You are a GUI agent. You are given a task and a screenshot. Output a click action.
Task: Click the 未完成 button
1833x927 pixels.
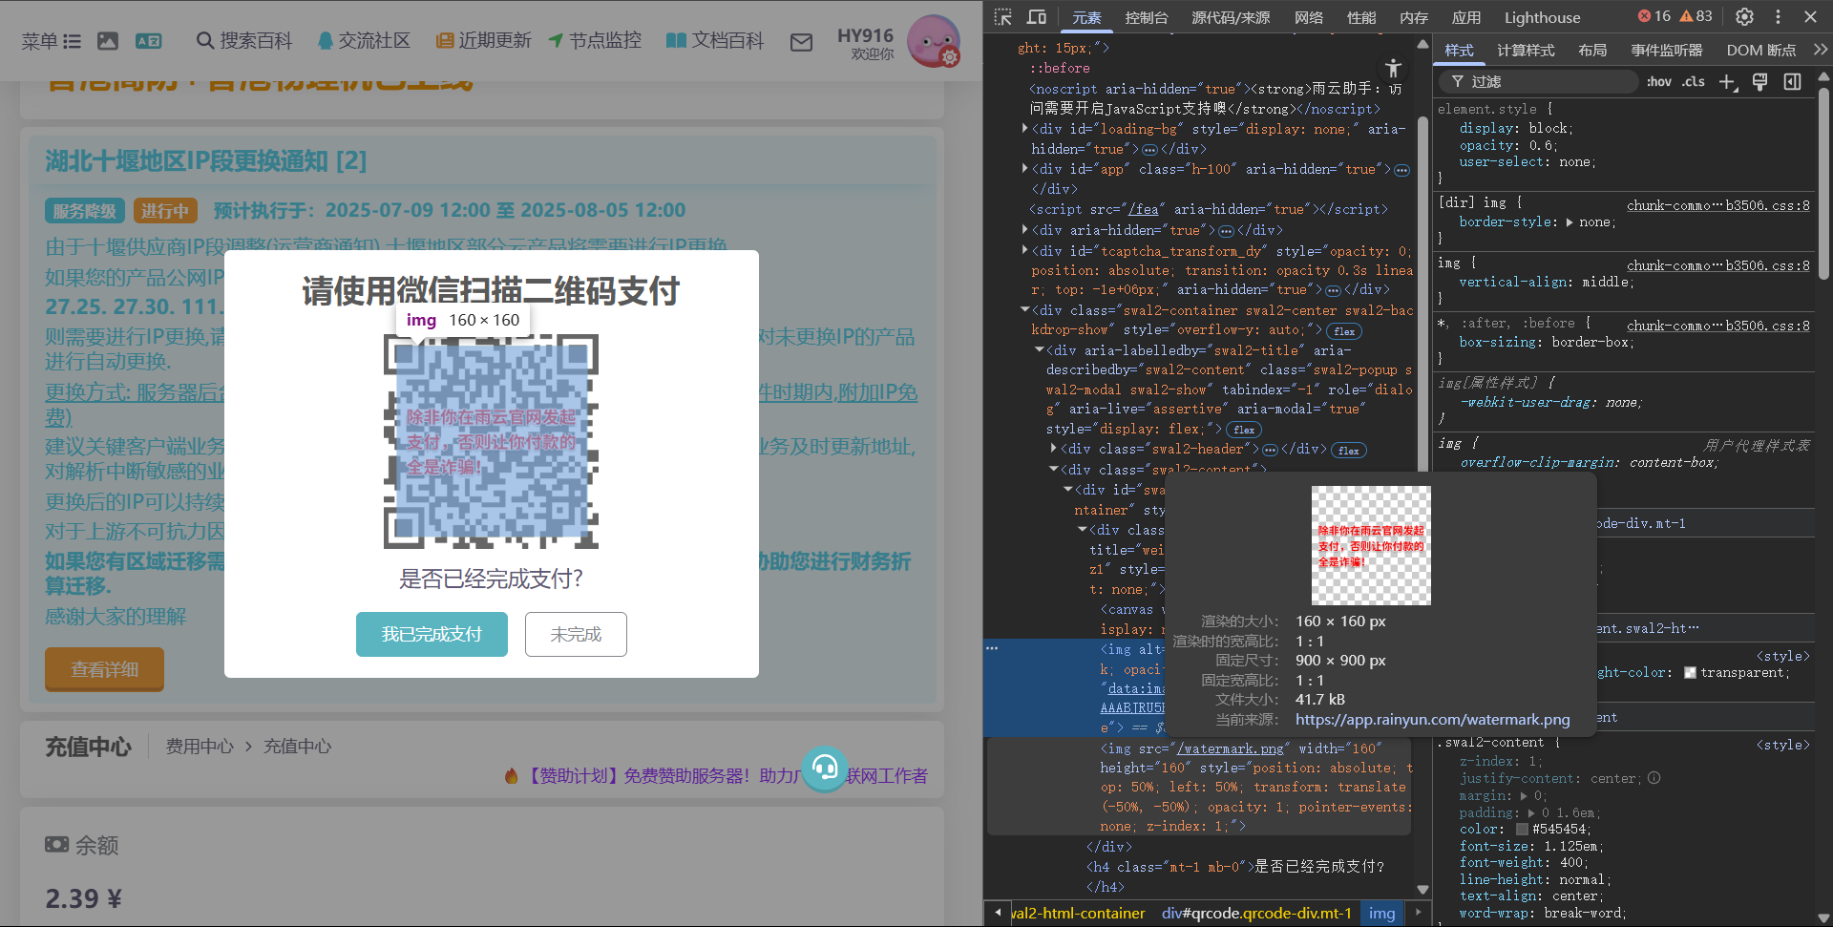coord(576,635)
